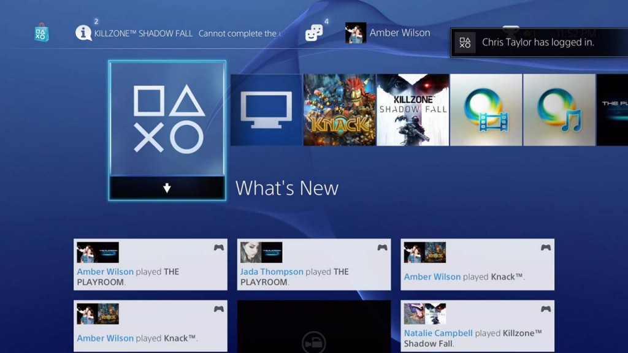
Task: Select the Knack game tile
Action: point(339,110)
